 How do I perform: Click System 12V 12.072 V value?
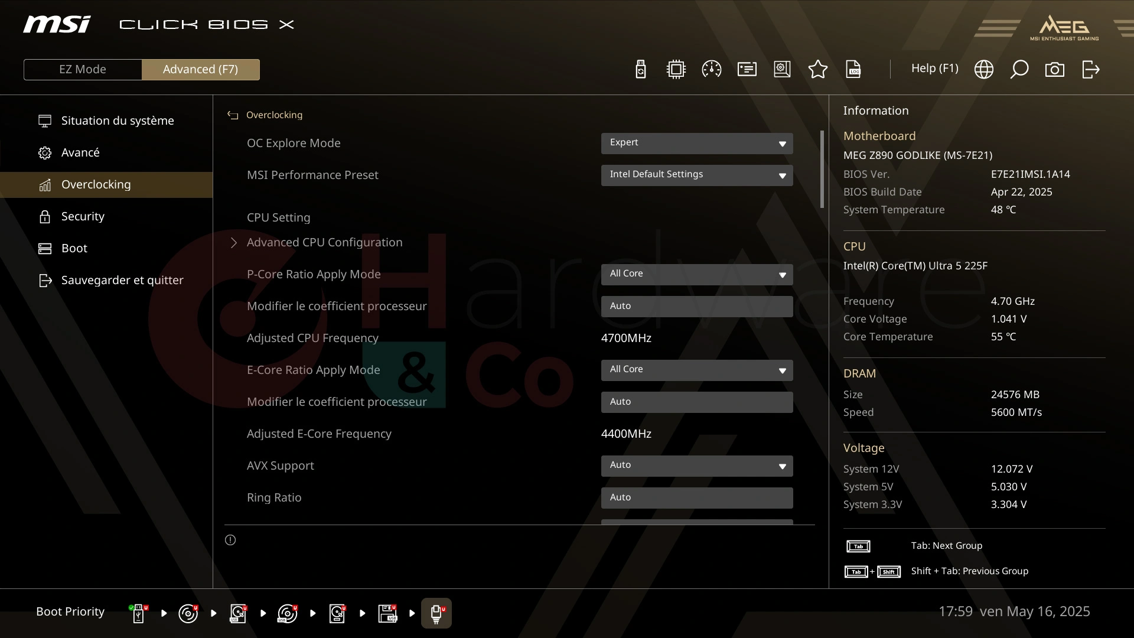(1011, 469)
